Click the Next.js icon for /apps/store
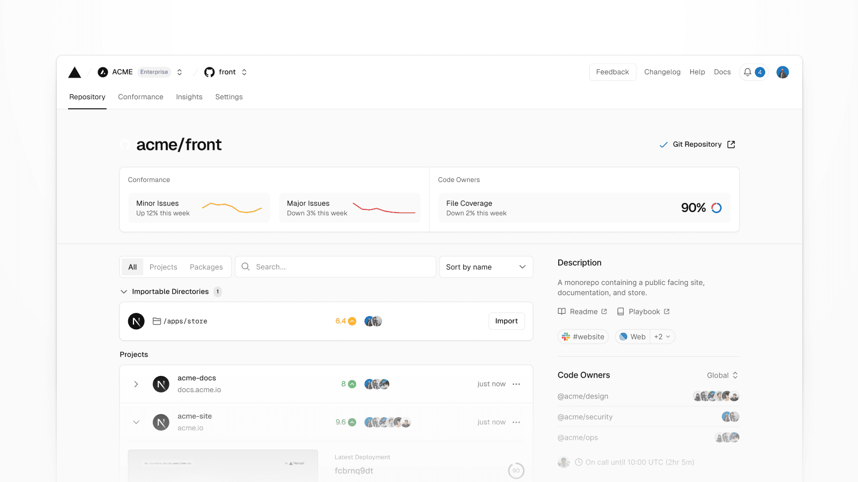Image resolution: width=858 pixels, height=482 pixels. tap(136, 321)
